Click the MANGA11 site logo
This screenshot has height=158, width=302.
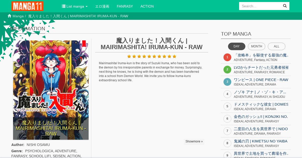coord(27,6)
